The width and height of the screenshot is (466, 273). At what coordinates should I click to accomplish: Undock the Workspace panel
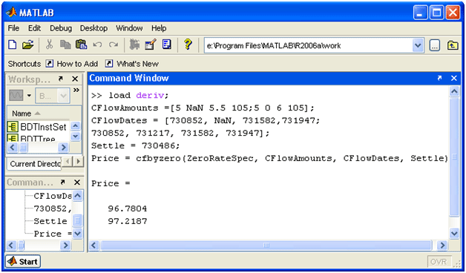click(x=61, y=79)
